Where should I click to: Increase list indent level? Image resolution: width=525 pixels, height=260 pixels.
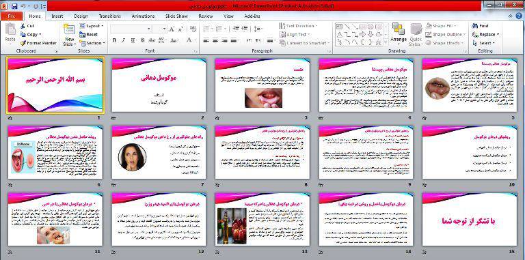[245, 29]
